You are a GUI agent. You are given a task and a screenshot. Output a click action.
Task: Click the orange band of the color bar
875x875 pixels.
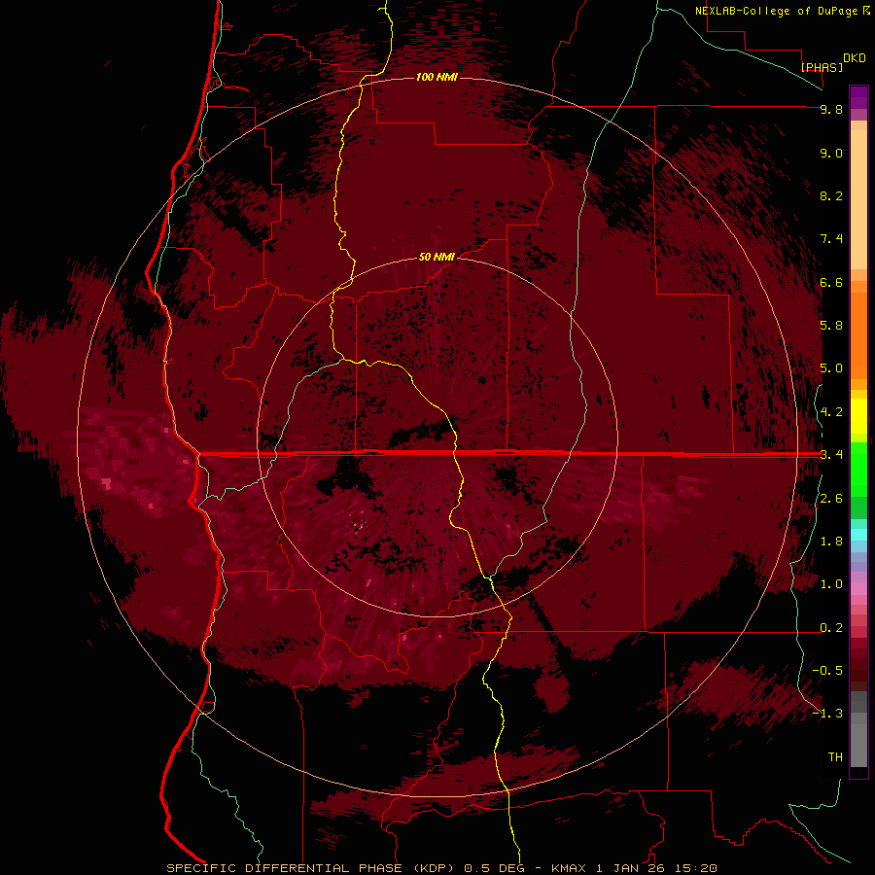(x=858, y=334)
